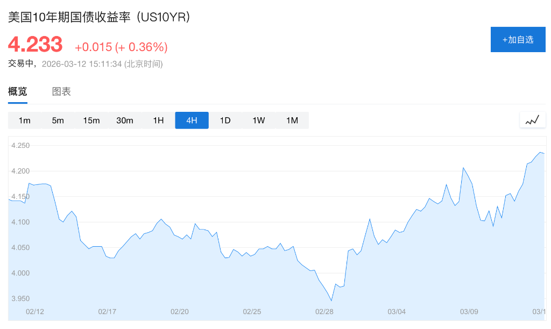The width and height of the screenshot is (551, 329).
Task: Click the 4.250 y-axis gridline label
Action: coord(21,145)
